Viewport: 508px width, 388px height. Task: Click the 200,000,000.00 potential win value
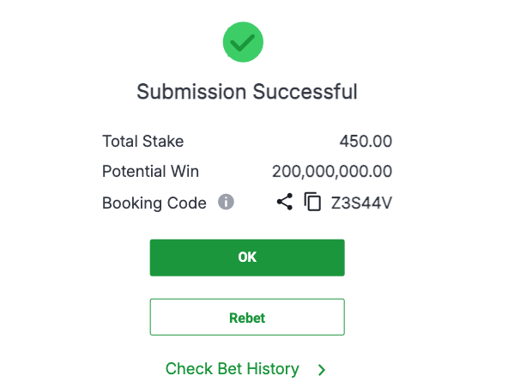click(332, 172)
